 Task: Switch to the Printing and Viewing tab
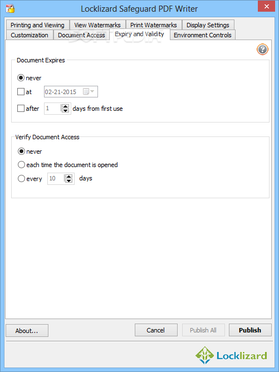pyautogui.click(x=37, y=25)
